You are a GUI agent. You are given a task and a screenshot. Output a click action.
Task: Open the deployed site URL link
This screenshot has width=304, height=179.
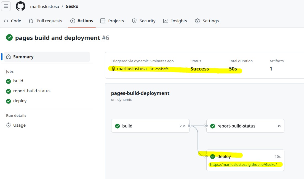coord(243,165)
